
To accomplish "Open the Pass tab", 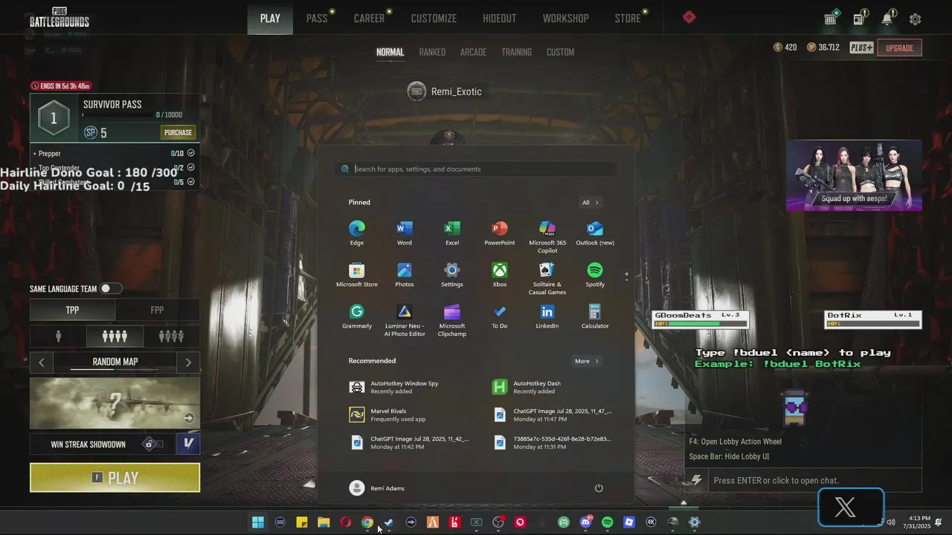I will click(317, 19).
